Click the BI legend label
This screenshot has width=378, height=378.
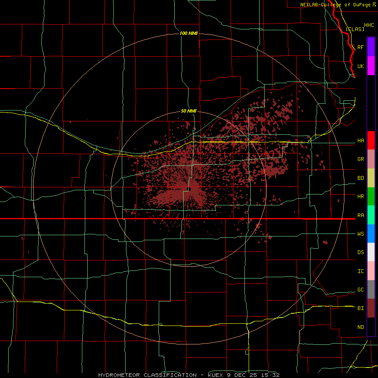pyautogui.click(x=361, y=308)
